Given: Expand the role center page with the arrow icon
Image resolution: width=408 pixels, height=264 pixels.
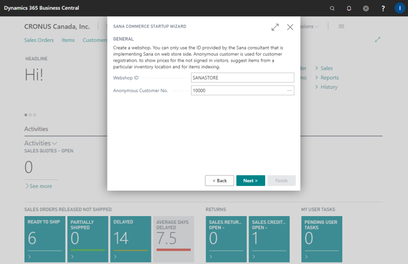Looking at the screenshot, I should tap(377, 40).
